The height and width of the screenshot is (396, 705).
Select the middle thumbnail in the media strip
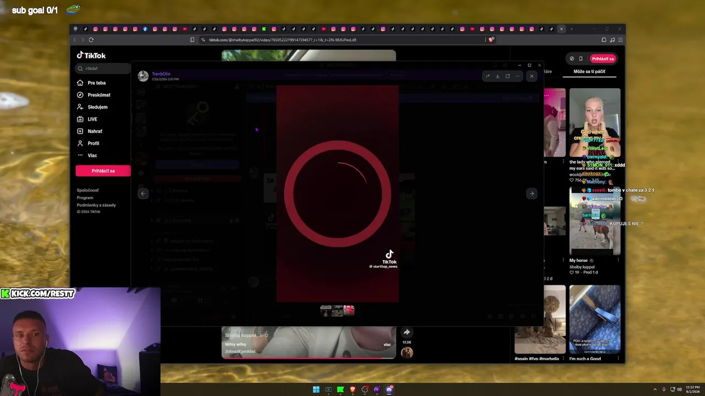(338, 311)
